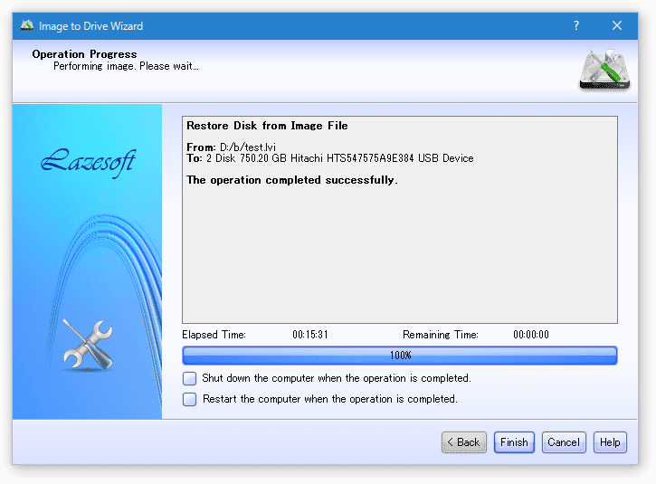Click the Finish button
This screenshot has height=484, width=656.
coord(514,442)
